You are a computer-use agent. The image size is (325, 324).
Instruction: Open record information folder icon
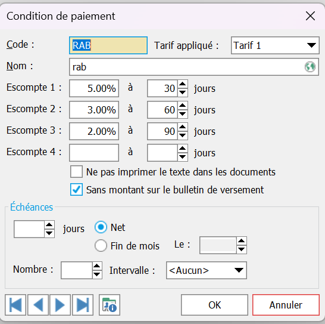click(110, 305)
